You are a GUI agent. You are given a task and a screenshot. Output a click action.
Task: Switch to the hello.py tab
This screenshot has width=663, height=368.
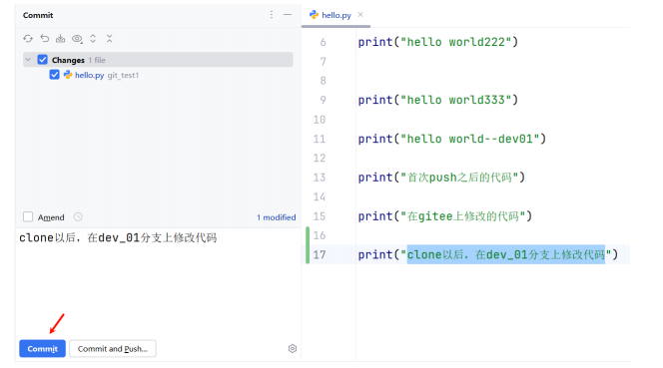[x=336, y=15]
